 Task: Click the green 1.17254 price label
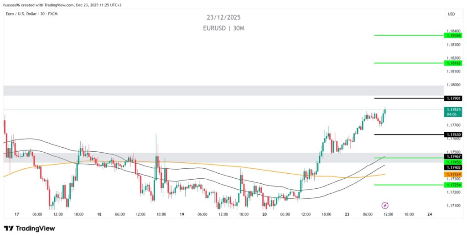tap(454, 185)
